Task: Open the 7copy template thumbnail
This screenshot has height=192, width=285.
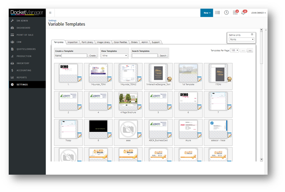Action: (68, 129)
